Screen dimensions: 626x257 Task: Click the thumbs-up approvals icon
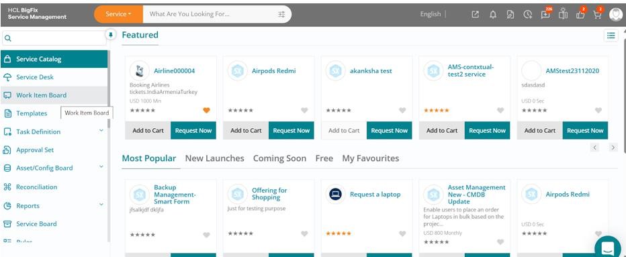click(580, 14)
